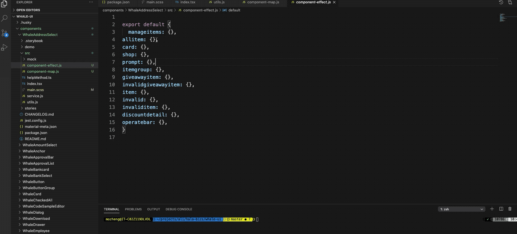
Task: Open the Explorer view in activity bar
Action: (4, 4)
